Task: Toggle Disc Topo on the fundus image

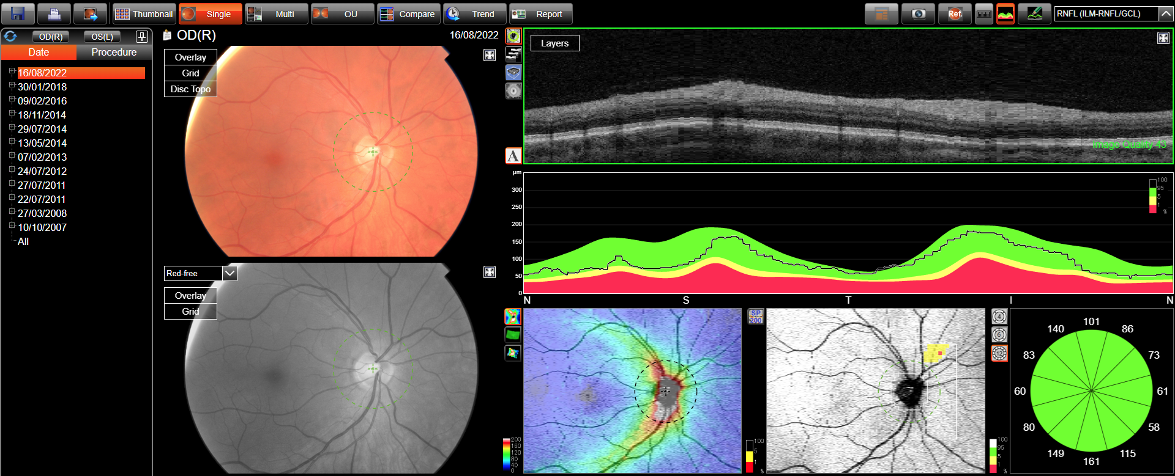Action: pyautogui.click(x=190, y=89)
